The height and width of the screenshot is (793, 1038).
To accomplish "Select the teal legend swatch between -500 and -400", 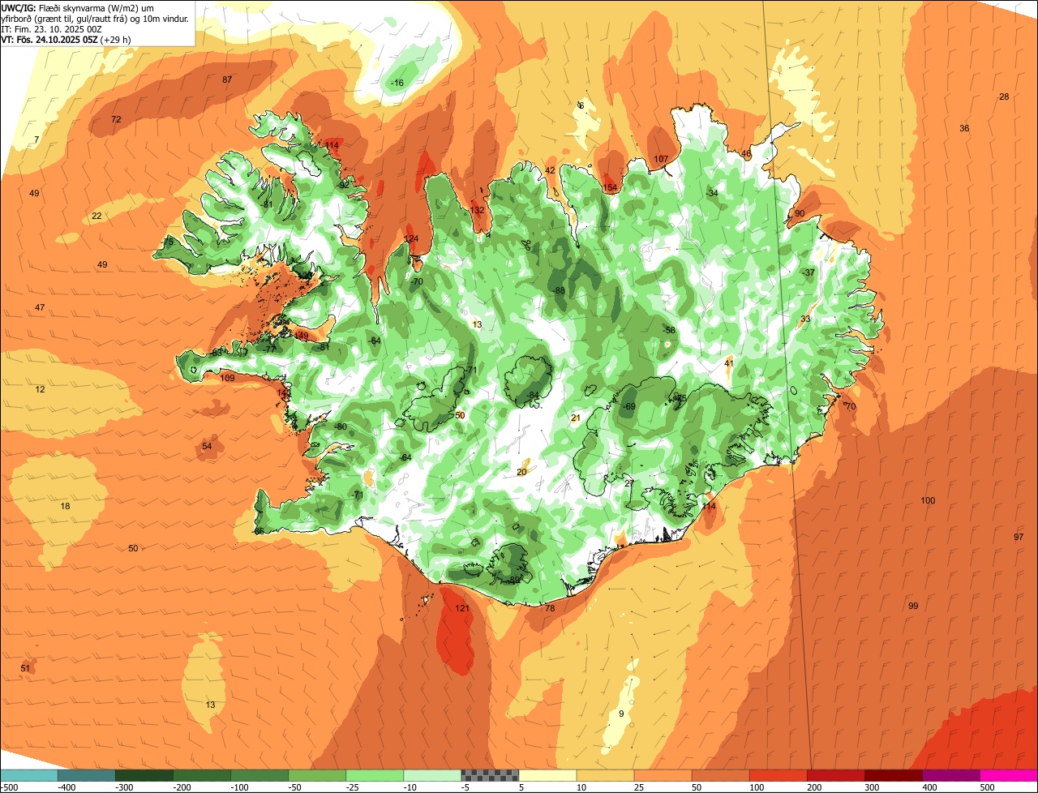I will (28, 775).
